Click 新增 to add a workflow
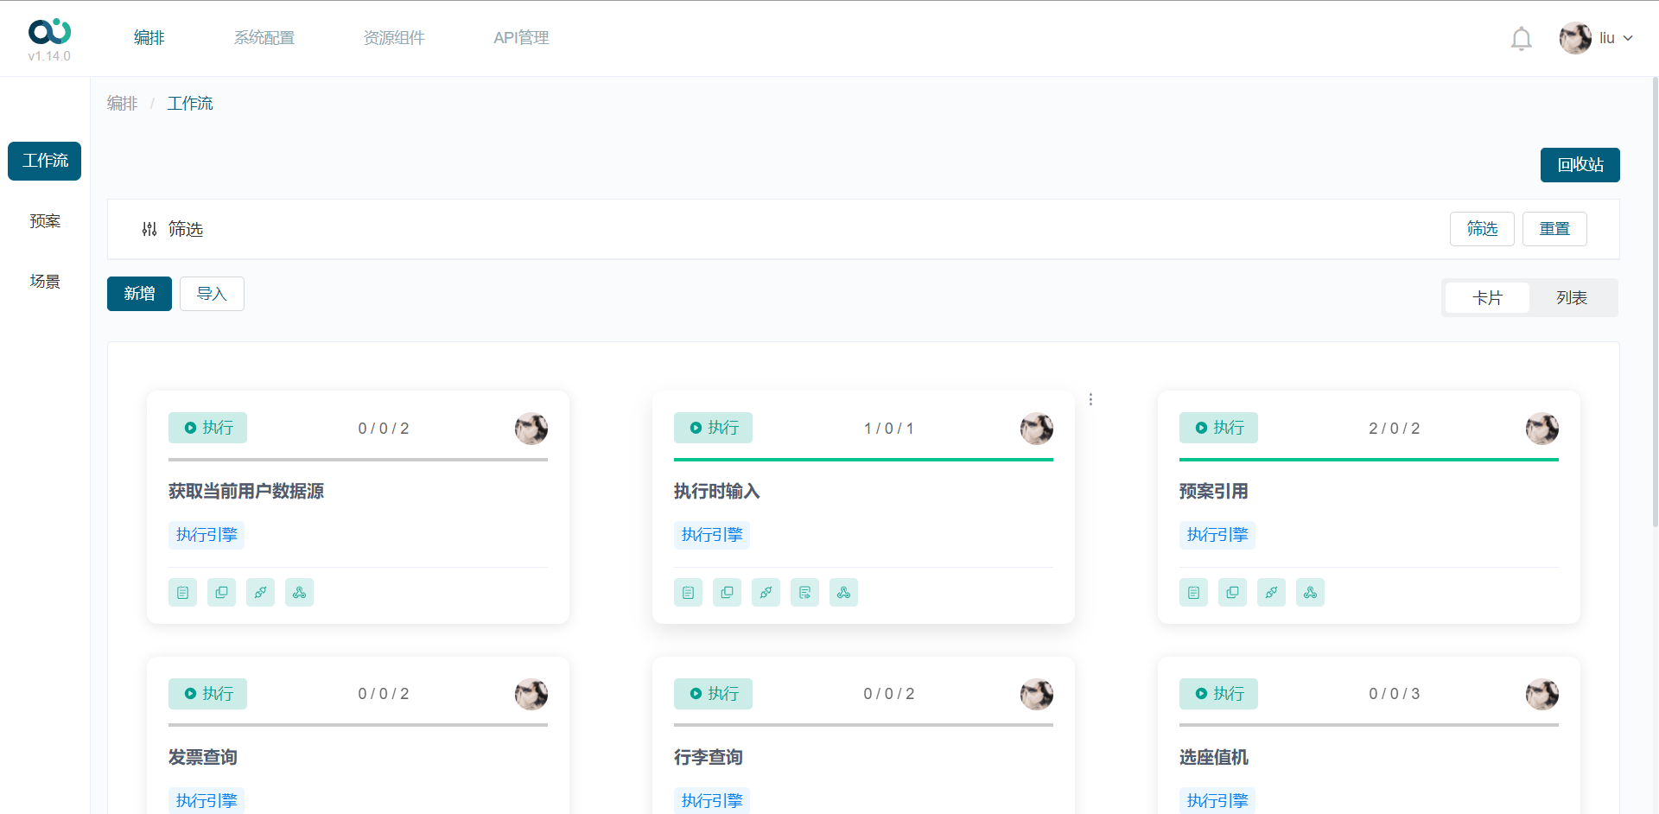 click(x=139, y=294)
